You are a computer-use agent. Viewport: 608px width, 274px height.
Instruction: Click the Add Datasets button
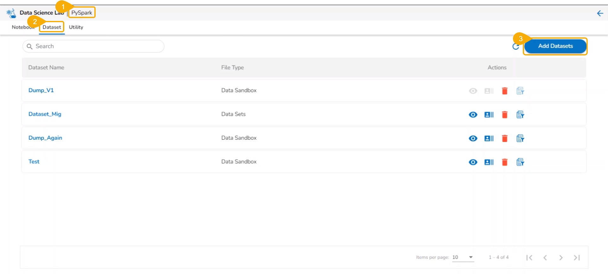tap(555, 46)
